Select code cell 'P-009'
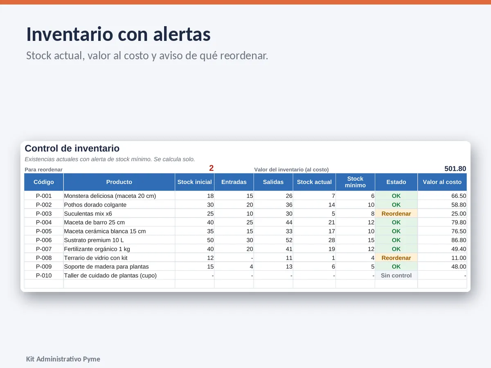Screen dimensions: 491x368 pyautogui.click(x=44, y=267)
